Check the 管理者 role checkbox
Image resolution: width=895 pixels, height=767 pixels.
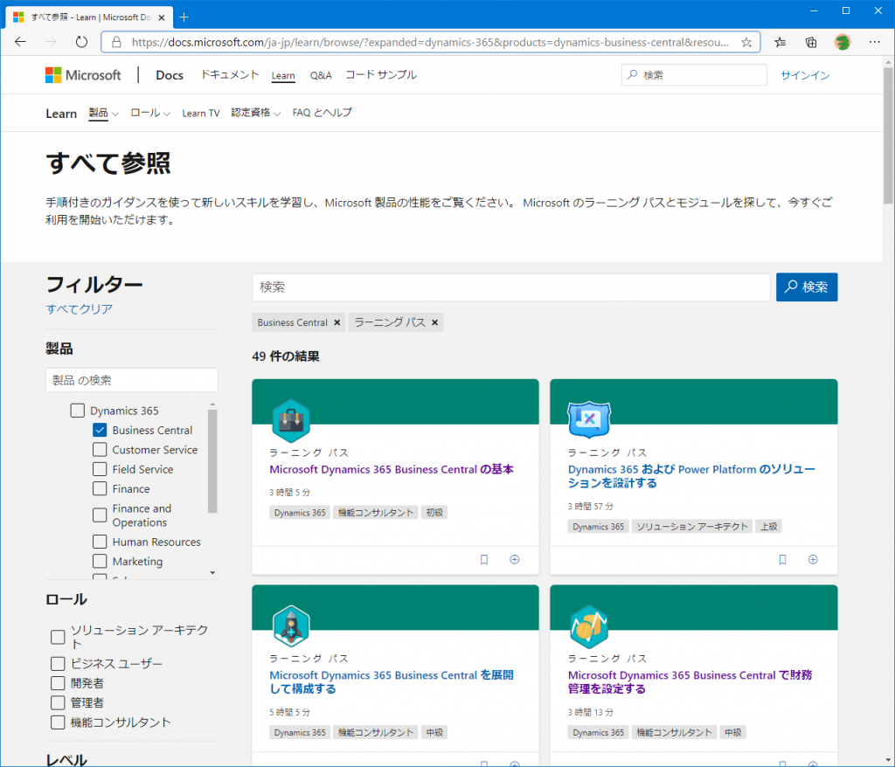[x=58, y=702]
